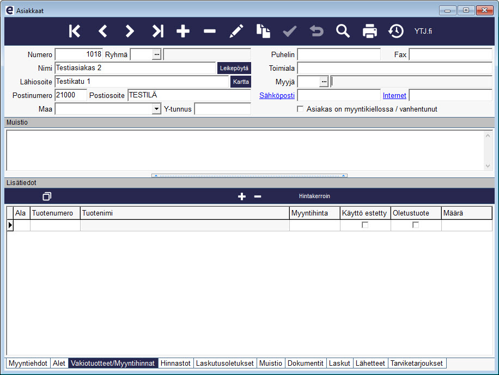Toggle Asiakas on myyntikiellossa checkbox
499x375 pixels.
(x=300, y=109)
